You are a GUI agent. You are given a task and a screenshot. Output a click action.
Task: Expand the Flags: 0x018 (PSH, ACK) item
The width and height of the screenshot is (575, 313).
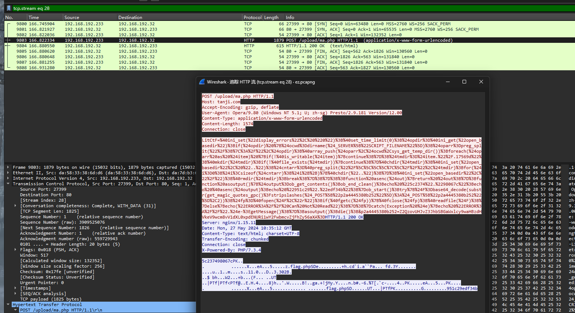[x=15, y=250]
